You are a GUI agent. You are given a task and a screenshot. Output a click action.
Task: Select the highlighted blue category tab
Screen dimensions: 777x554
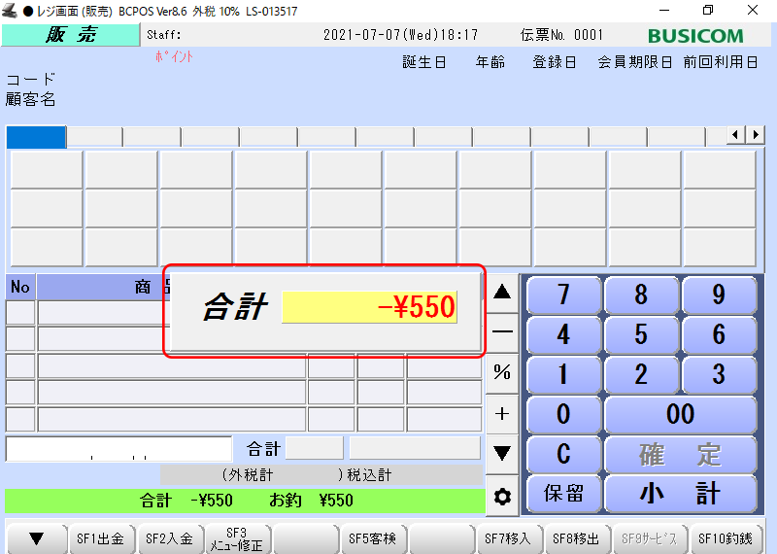point(36,137)
